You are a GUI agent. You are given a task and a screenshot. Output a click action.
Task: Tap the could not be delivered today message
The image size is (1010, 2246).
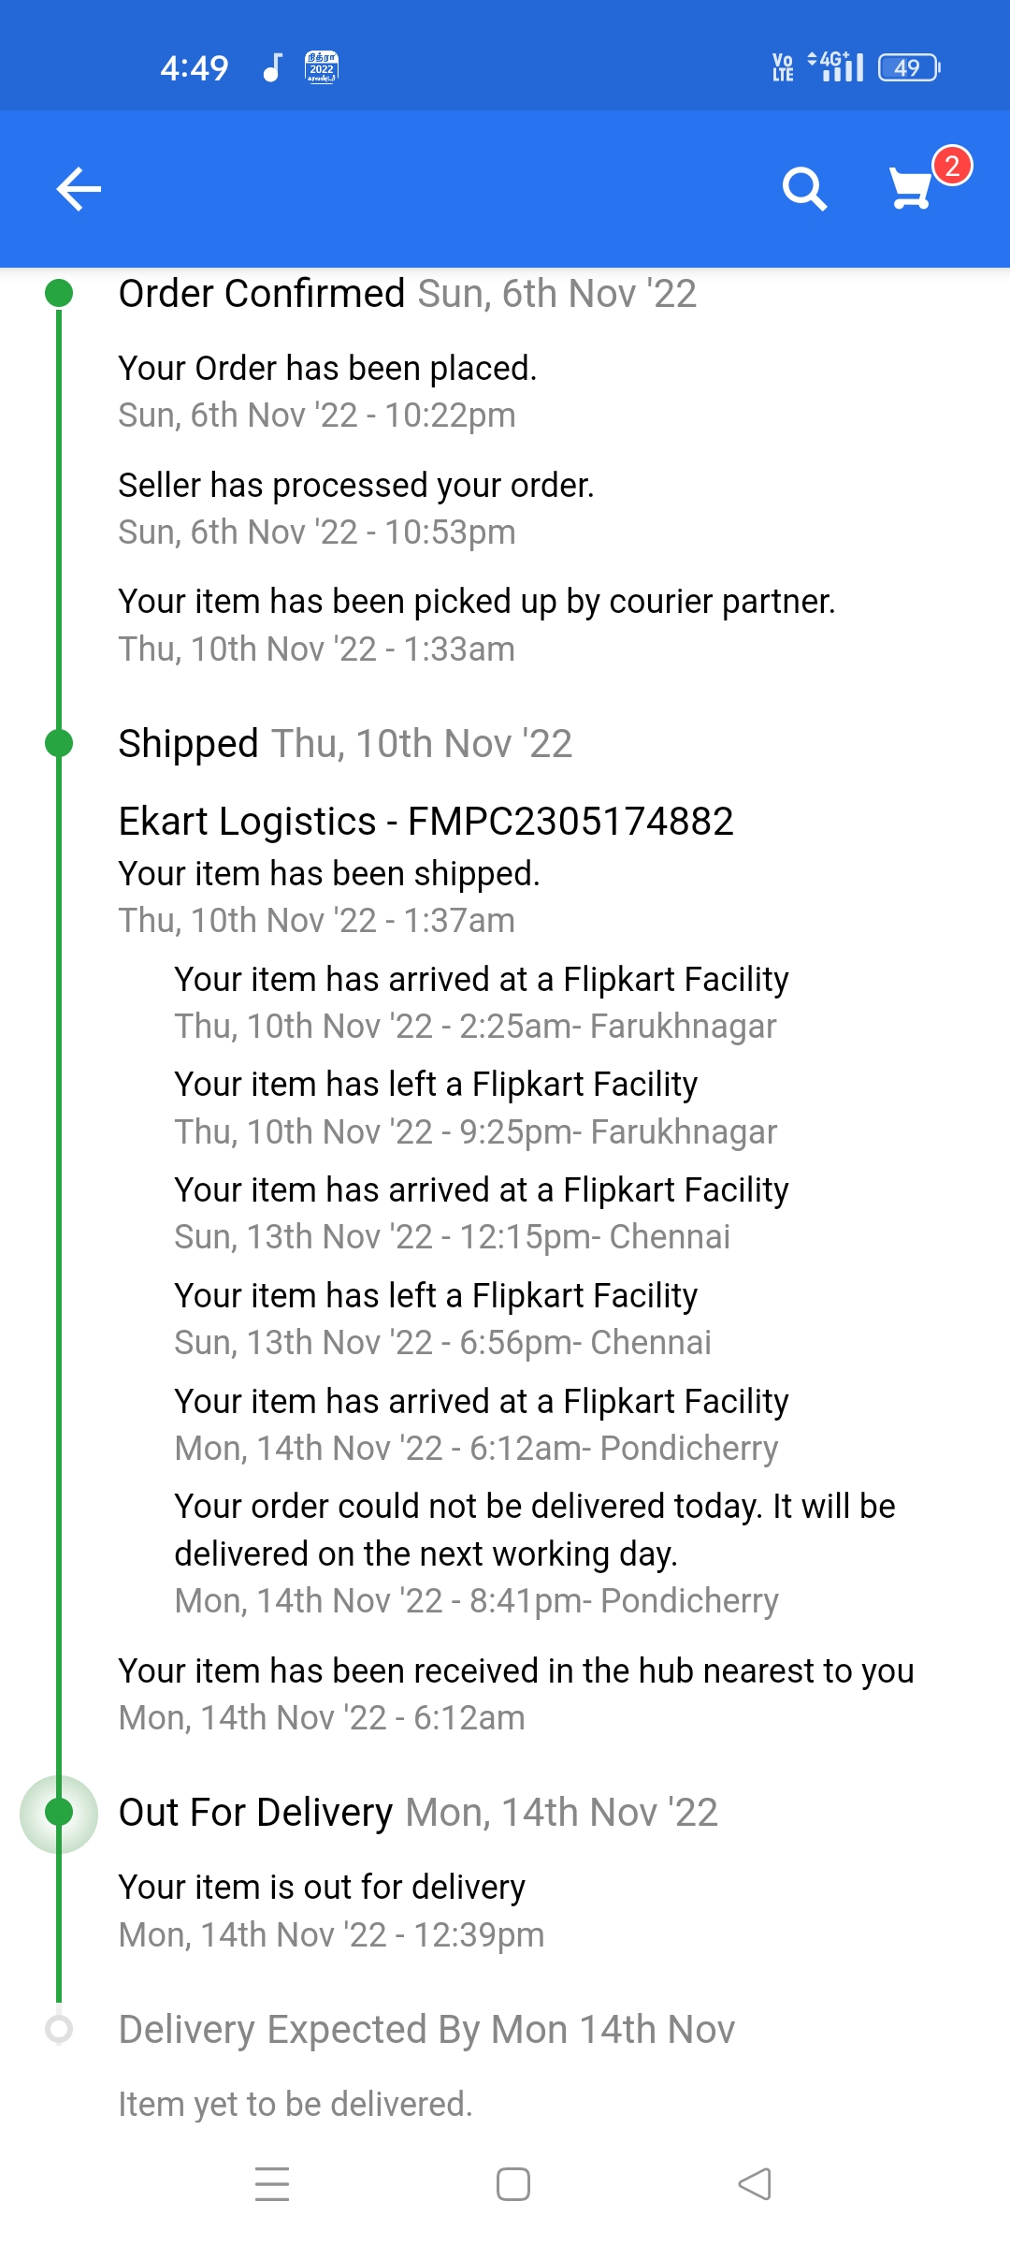point(534,1529)
